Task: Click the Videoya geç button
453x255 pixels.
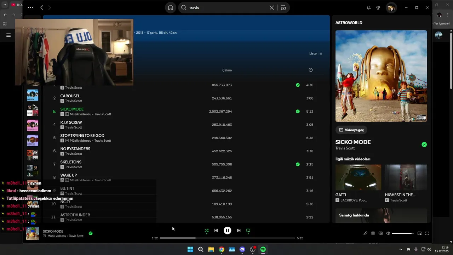Action: click(351, 130)
